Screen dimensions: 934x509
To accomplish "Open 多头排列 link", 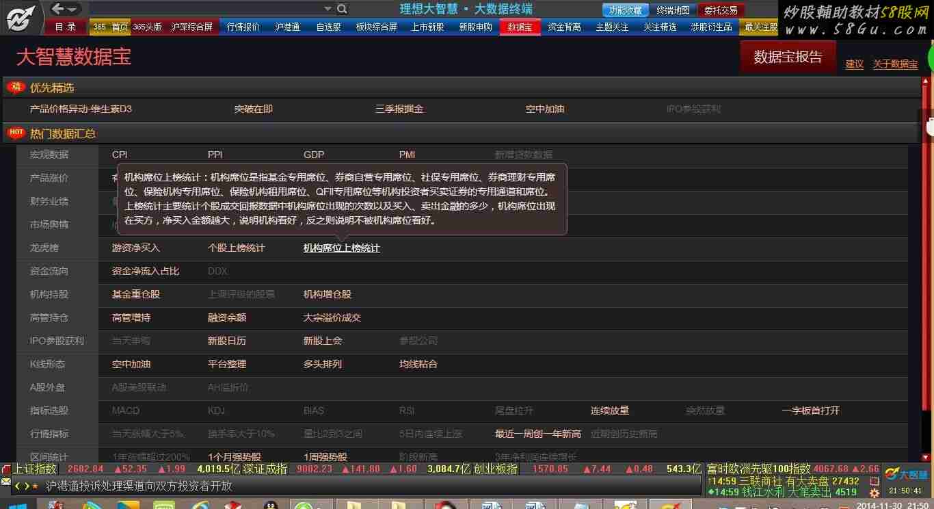I will (323, 364).
